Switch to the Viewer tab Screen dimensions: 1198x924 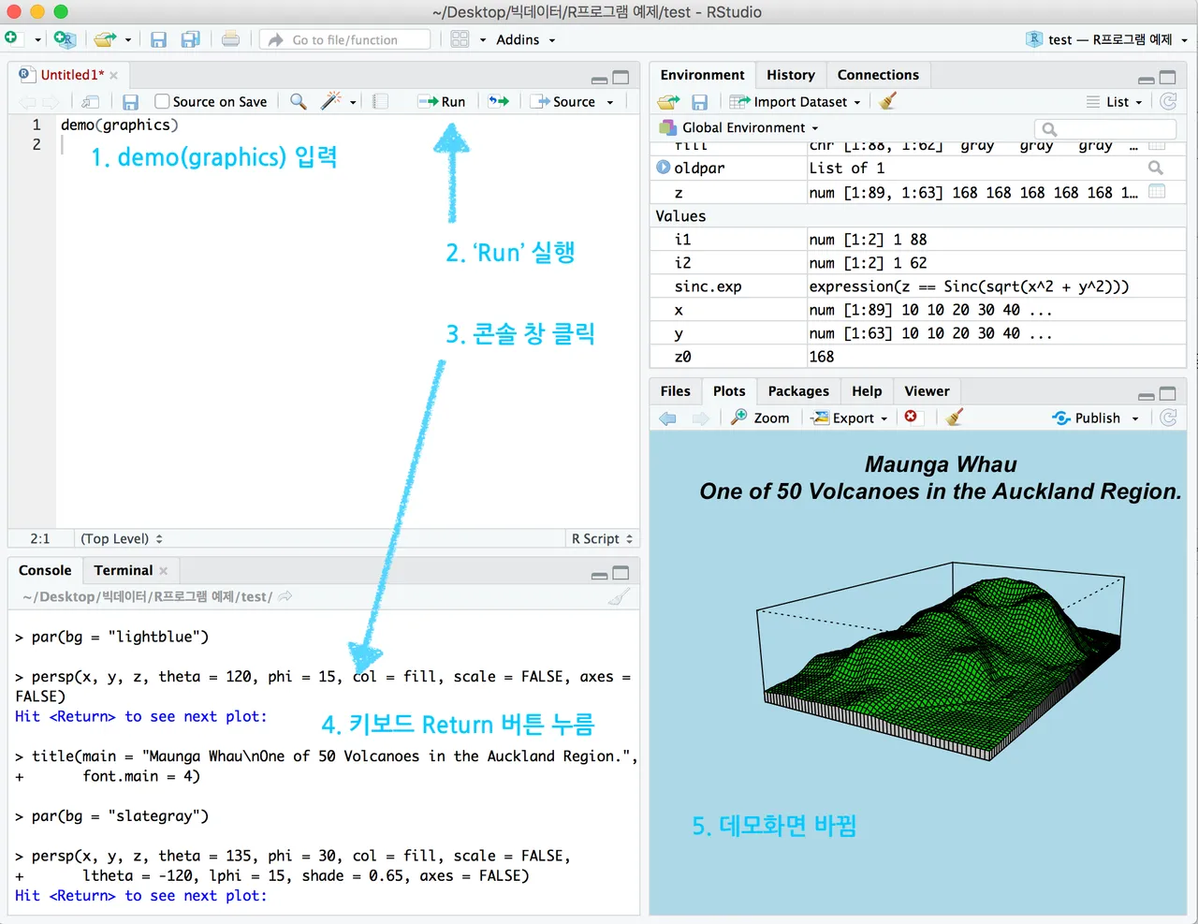click(927, 391)
